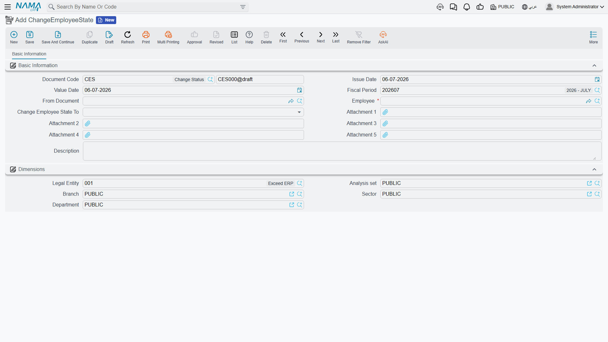Open System Administrator user menu
Image resolution: width=608 pixels, height=342 pixels.
pos(574,7)
